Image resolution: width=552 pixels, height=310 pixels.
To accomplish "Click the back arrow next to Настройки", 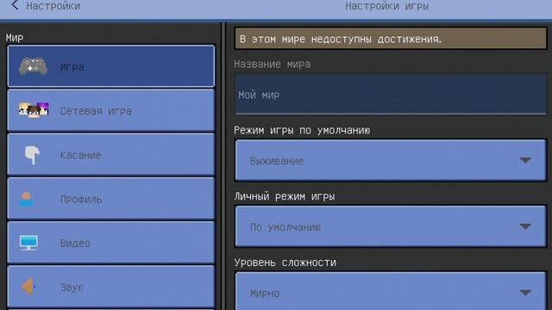I will click(15, 5).
